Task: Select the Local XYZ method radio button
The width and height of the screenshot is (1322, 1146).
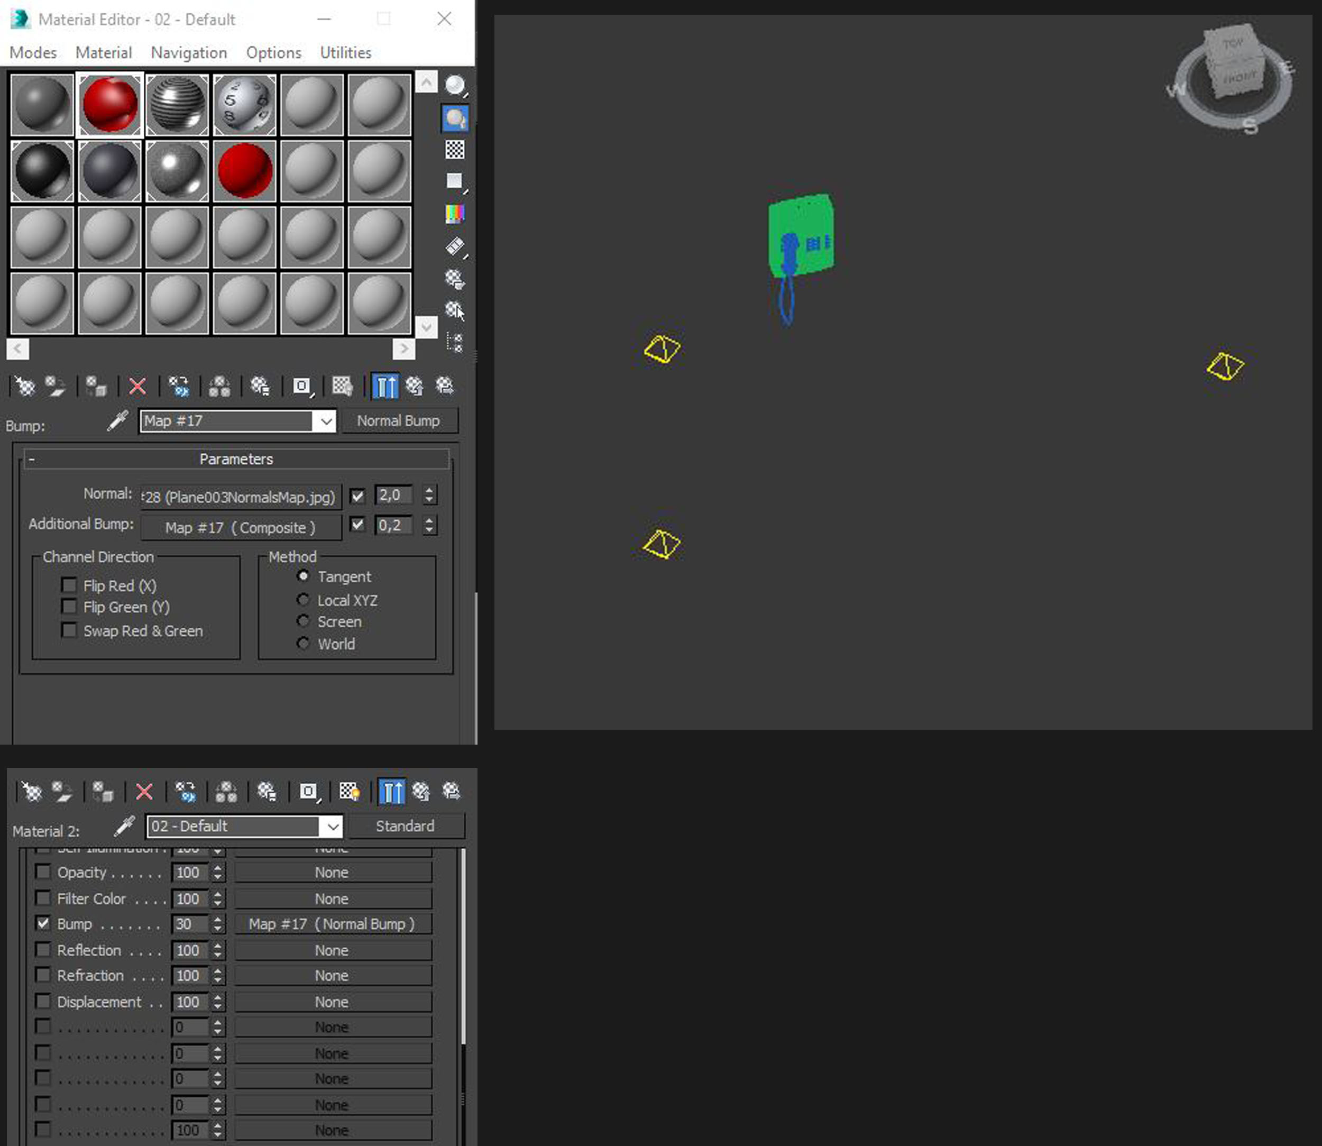Action: coord(303,599)
